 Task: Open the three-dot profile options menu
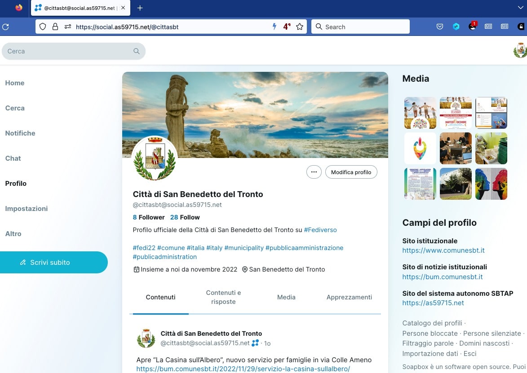(314, 172)
